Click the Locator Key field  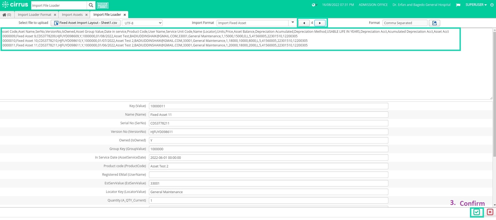268,192
